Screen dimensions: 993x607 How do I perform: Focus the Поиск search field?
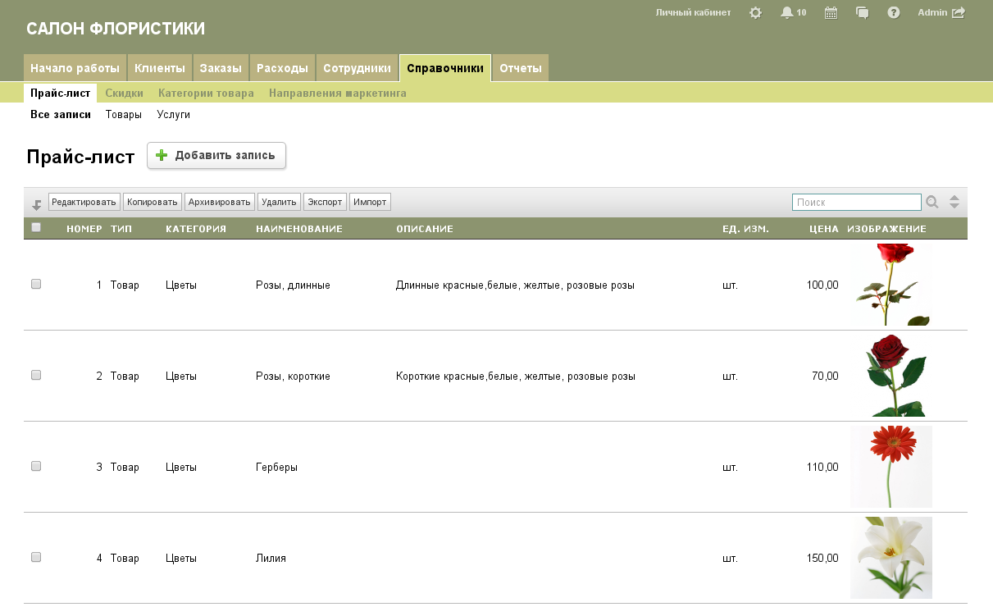(x=856, y=202)
